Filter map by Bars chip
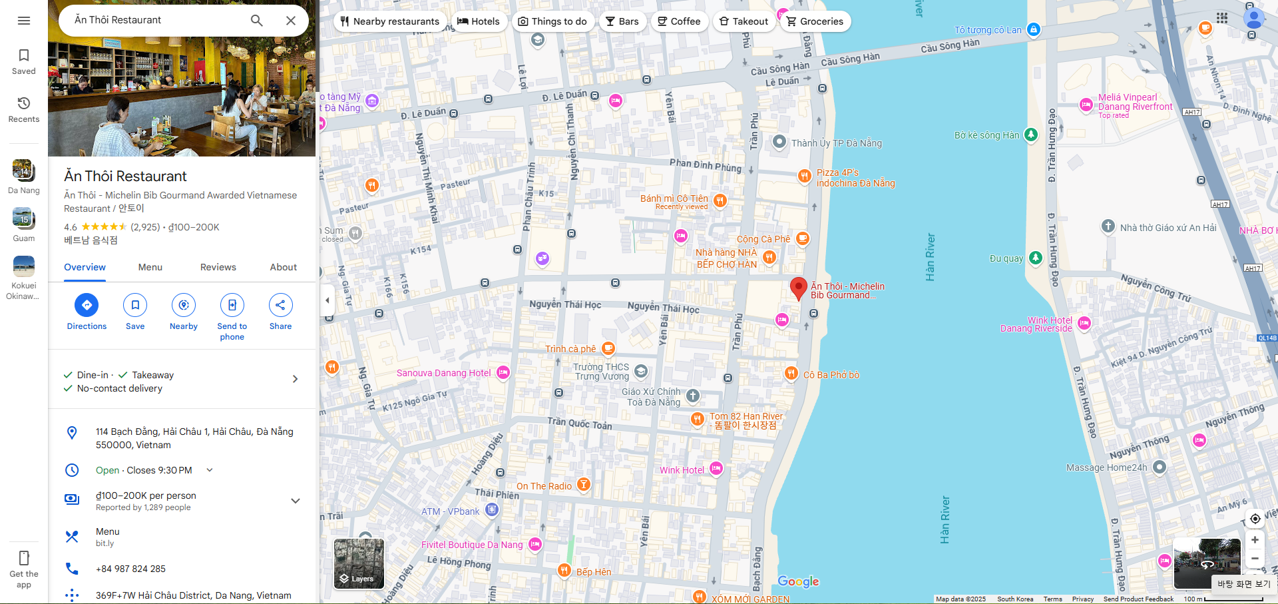 click(622, 21)
